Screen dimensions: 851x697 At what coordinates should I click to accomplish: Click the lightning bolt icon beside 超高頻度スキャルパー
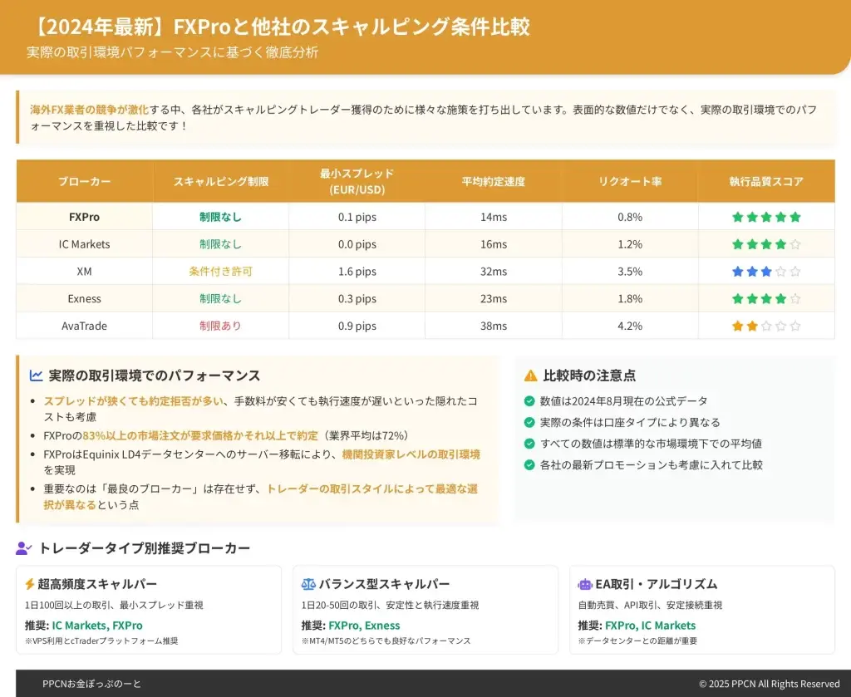(x=30, y=584)
